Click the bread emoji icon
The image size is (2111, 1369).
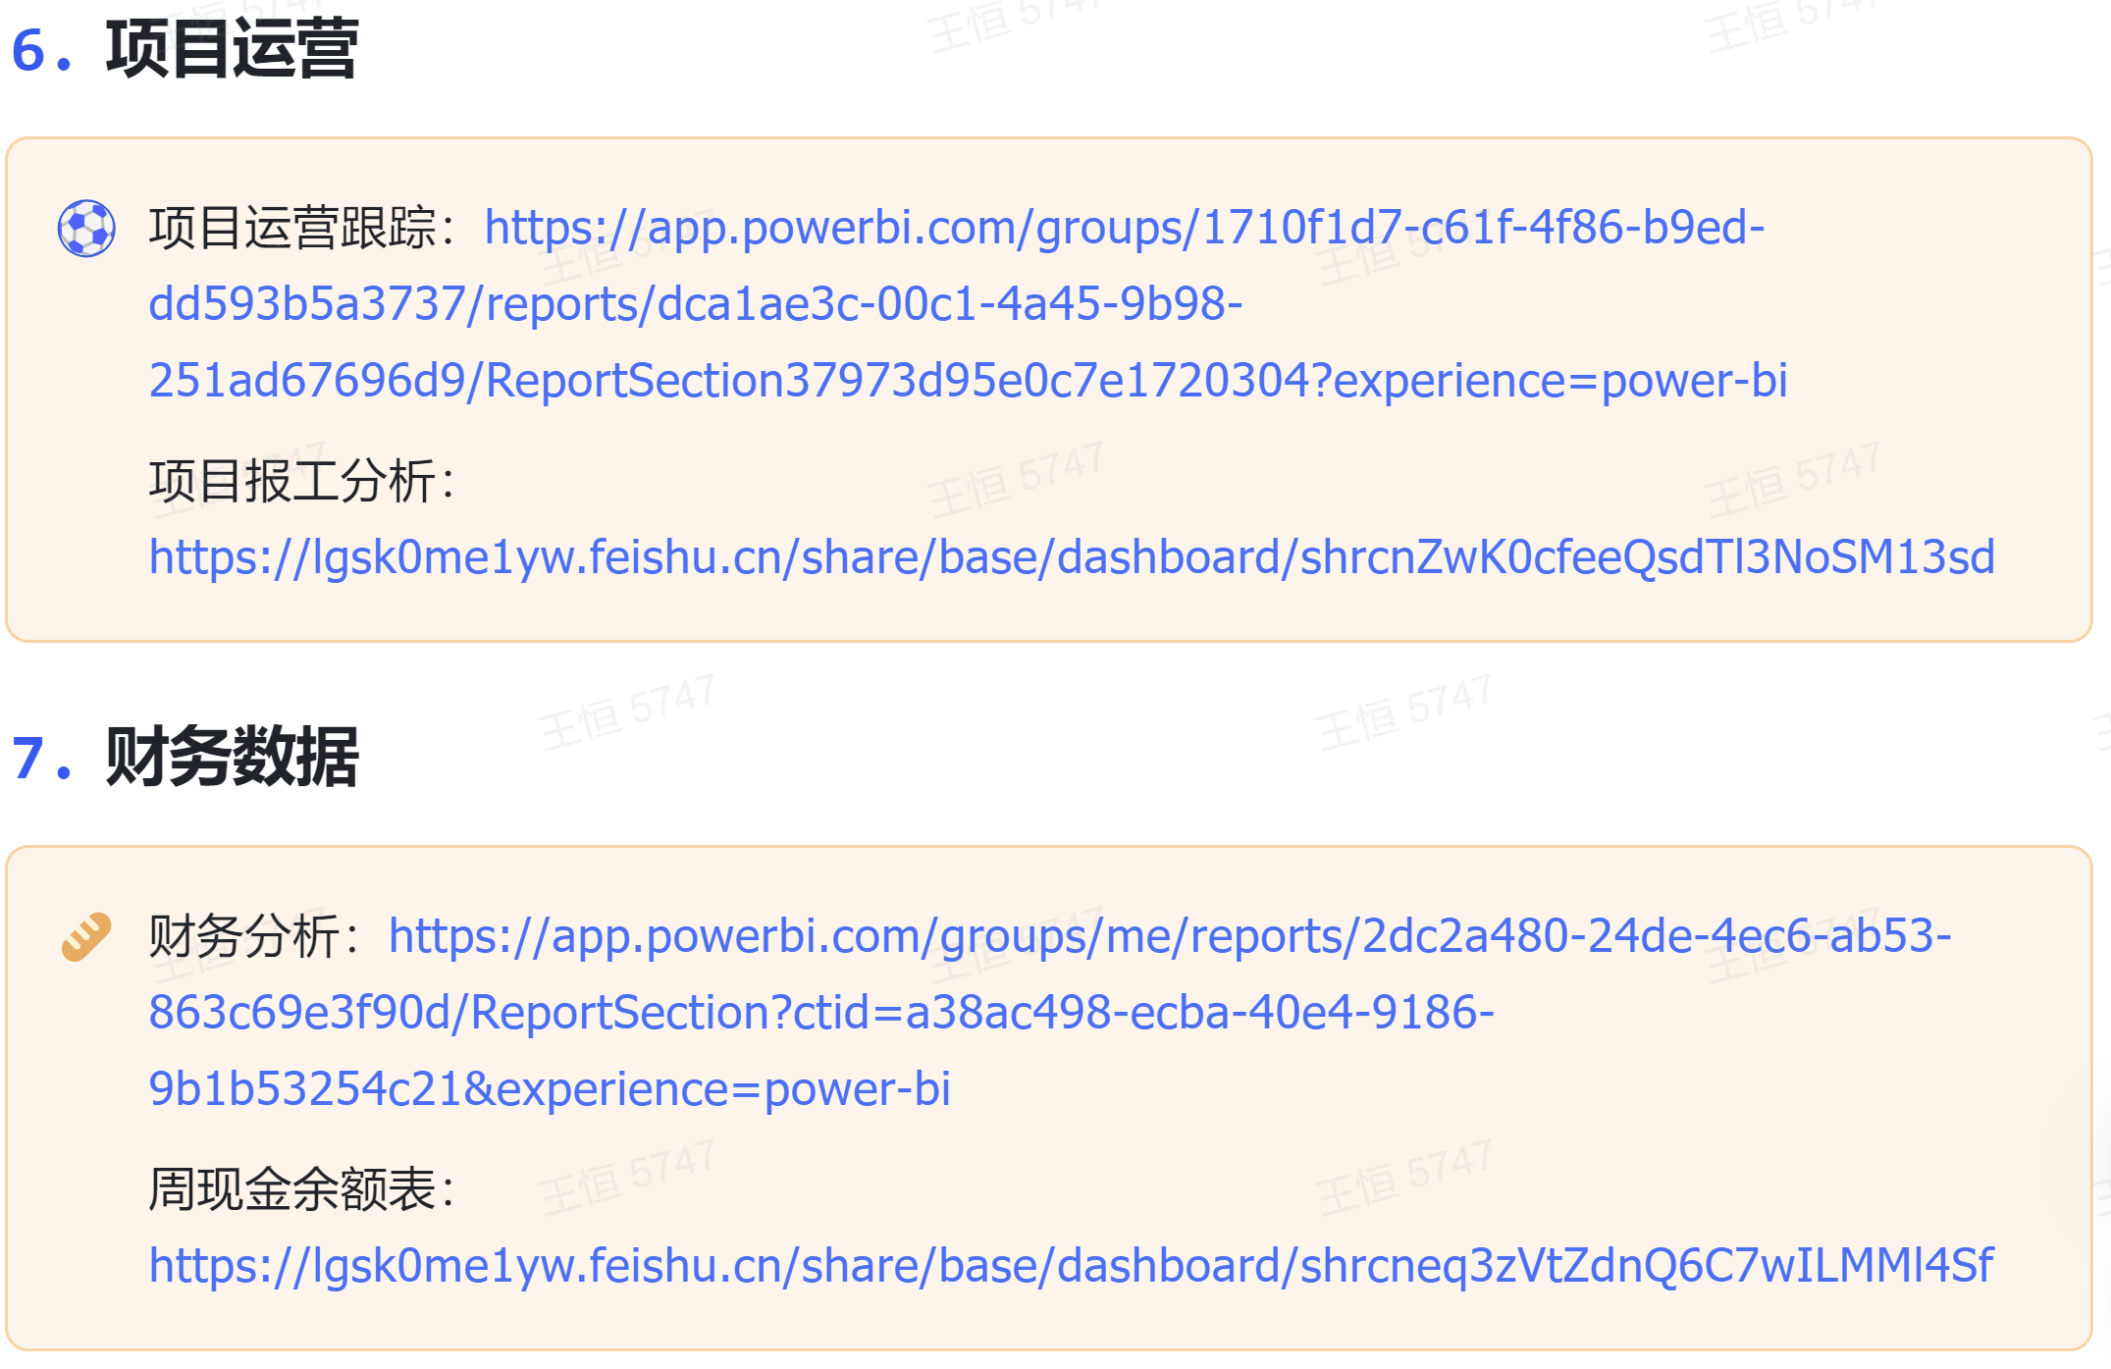pos(86,937)
